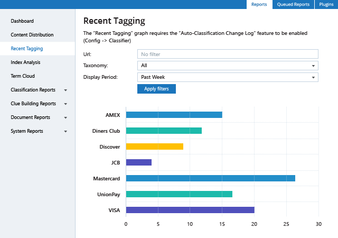
Task: Select the Reports tab
Action: coord(259,5)
